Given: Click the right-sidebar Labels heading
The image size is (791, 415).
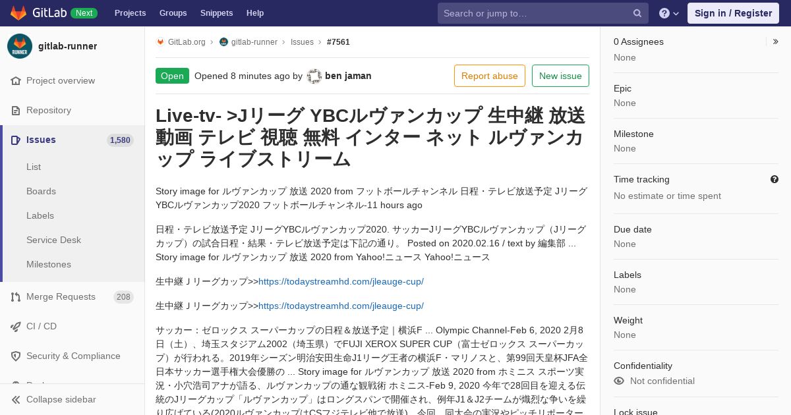Looking at the screenshot, I should (x=628, y=275).
